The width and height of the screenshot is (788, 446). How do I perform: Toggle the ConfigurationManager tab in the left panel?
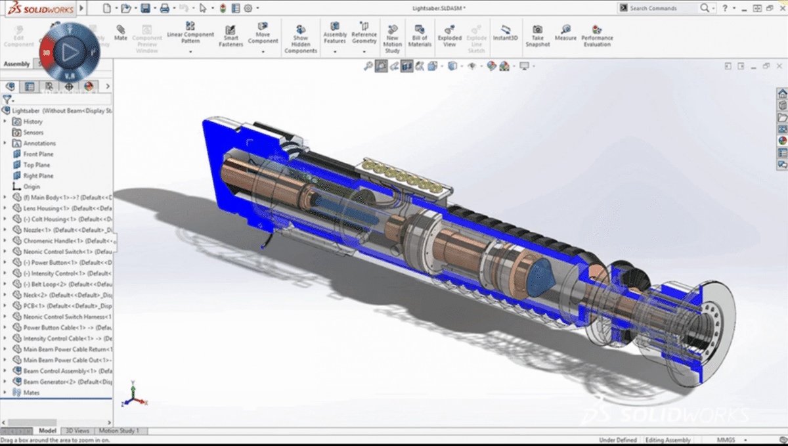47,87
